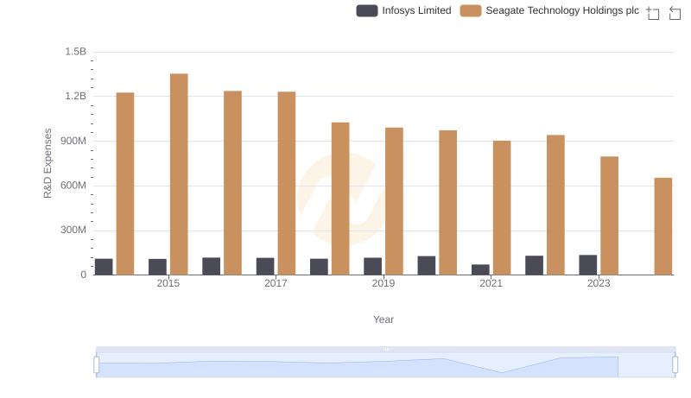Click Seagate bar for 2015
The image size is (691, 398).
coord(179,174)
